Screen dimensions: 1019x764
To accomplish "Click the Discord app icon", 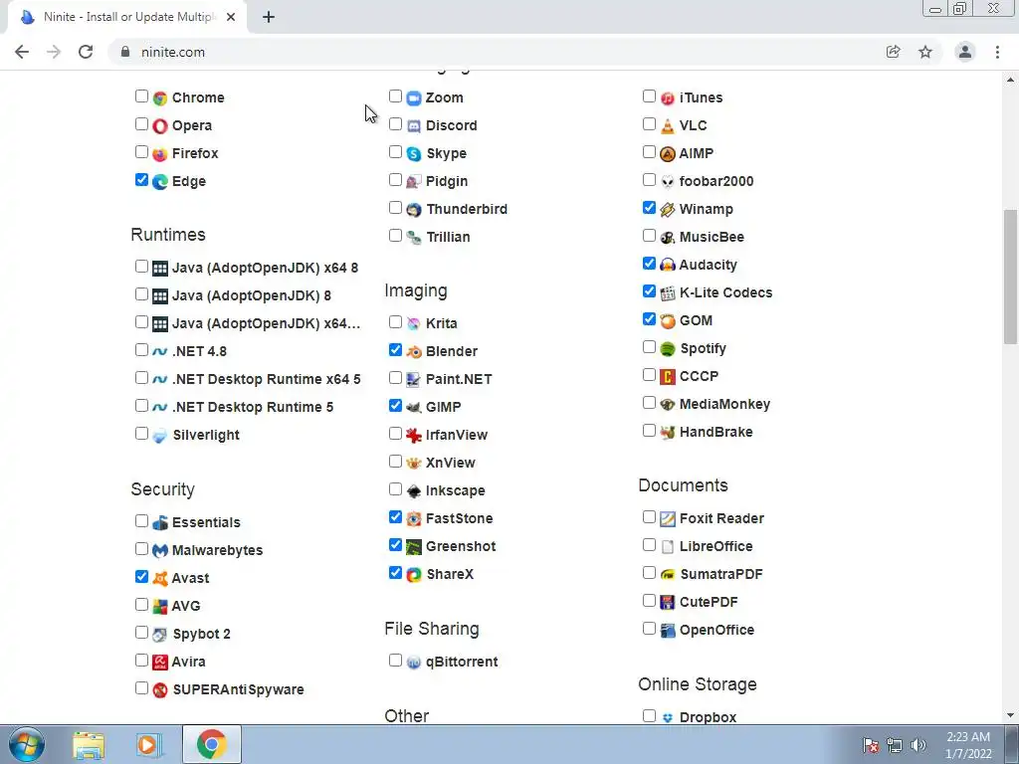I will pyautogui.click(x=414, y=126).
